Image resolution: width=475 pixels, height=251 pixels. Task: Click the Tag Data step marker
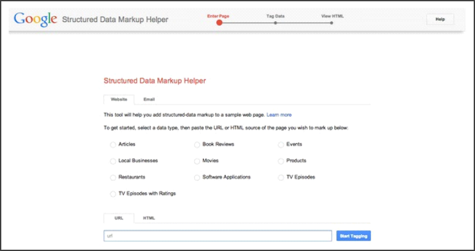pyautogui.click(x=276, y=23)
